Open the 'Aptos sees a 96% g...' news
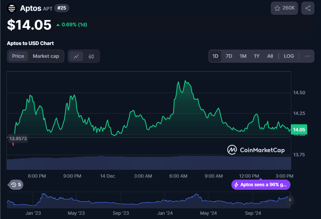Viewport: 321px width, 219px height. (261, 185)
